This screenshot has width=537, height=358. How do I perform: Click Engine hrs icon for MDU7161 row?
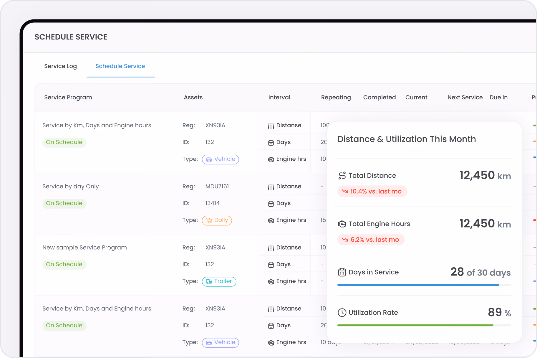pyautogui.click(x=271, y=220)
